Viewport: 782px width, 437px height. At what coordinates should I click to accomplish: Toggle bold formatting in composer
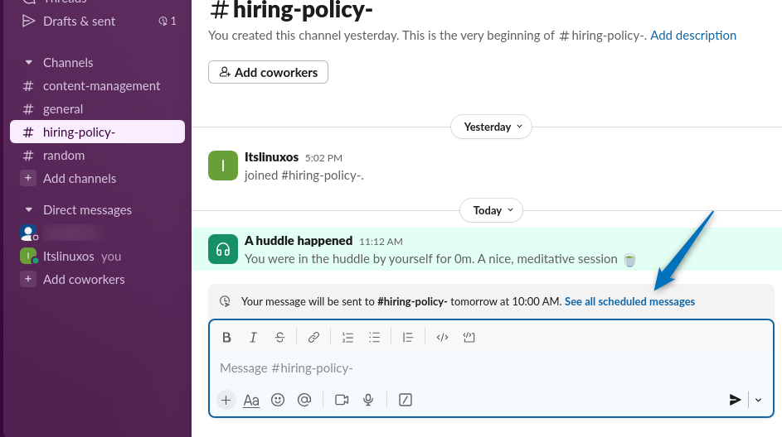226,338
